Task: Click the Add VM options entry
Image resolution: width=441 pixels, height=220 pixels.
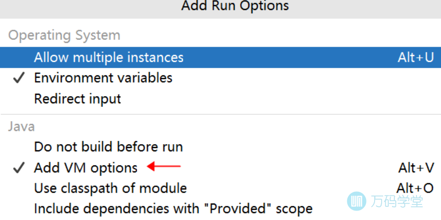Action: (x=86, y=168)
